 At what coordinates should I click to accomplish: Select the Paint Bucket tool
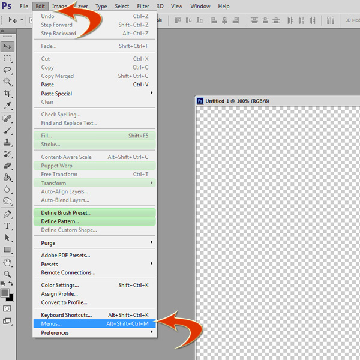(7, 178)
